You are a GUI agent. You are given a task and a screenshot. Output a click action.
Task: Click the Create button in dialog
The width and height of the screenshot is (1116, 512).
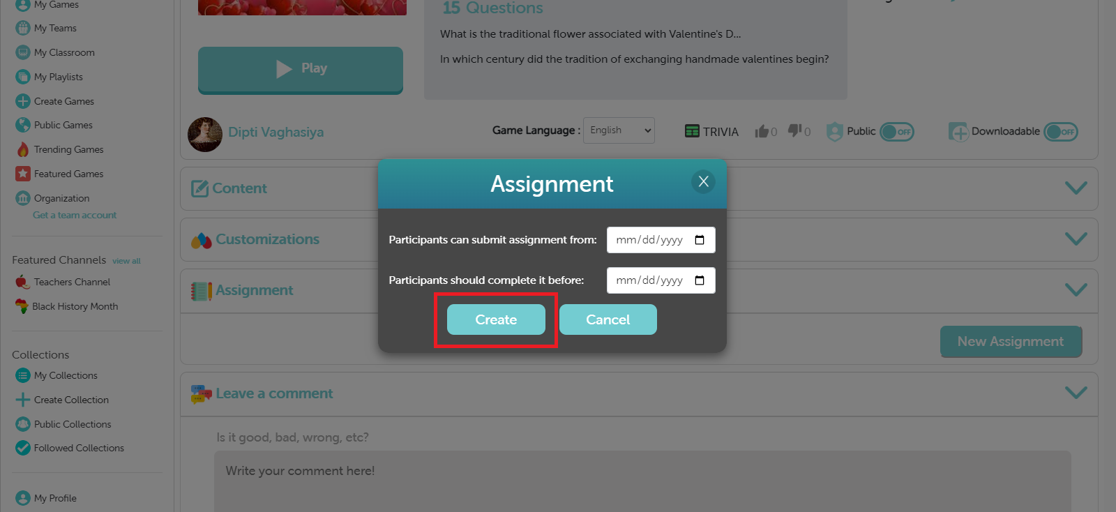[496, 319]
